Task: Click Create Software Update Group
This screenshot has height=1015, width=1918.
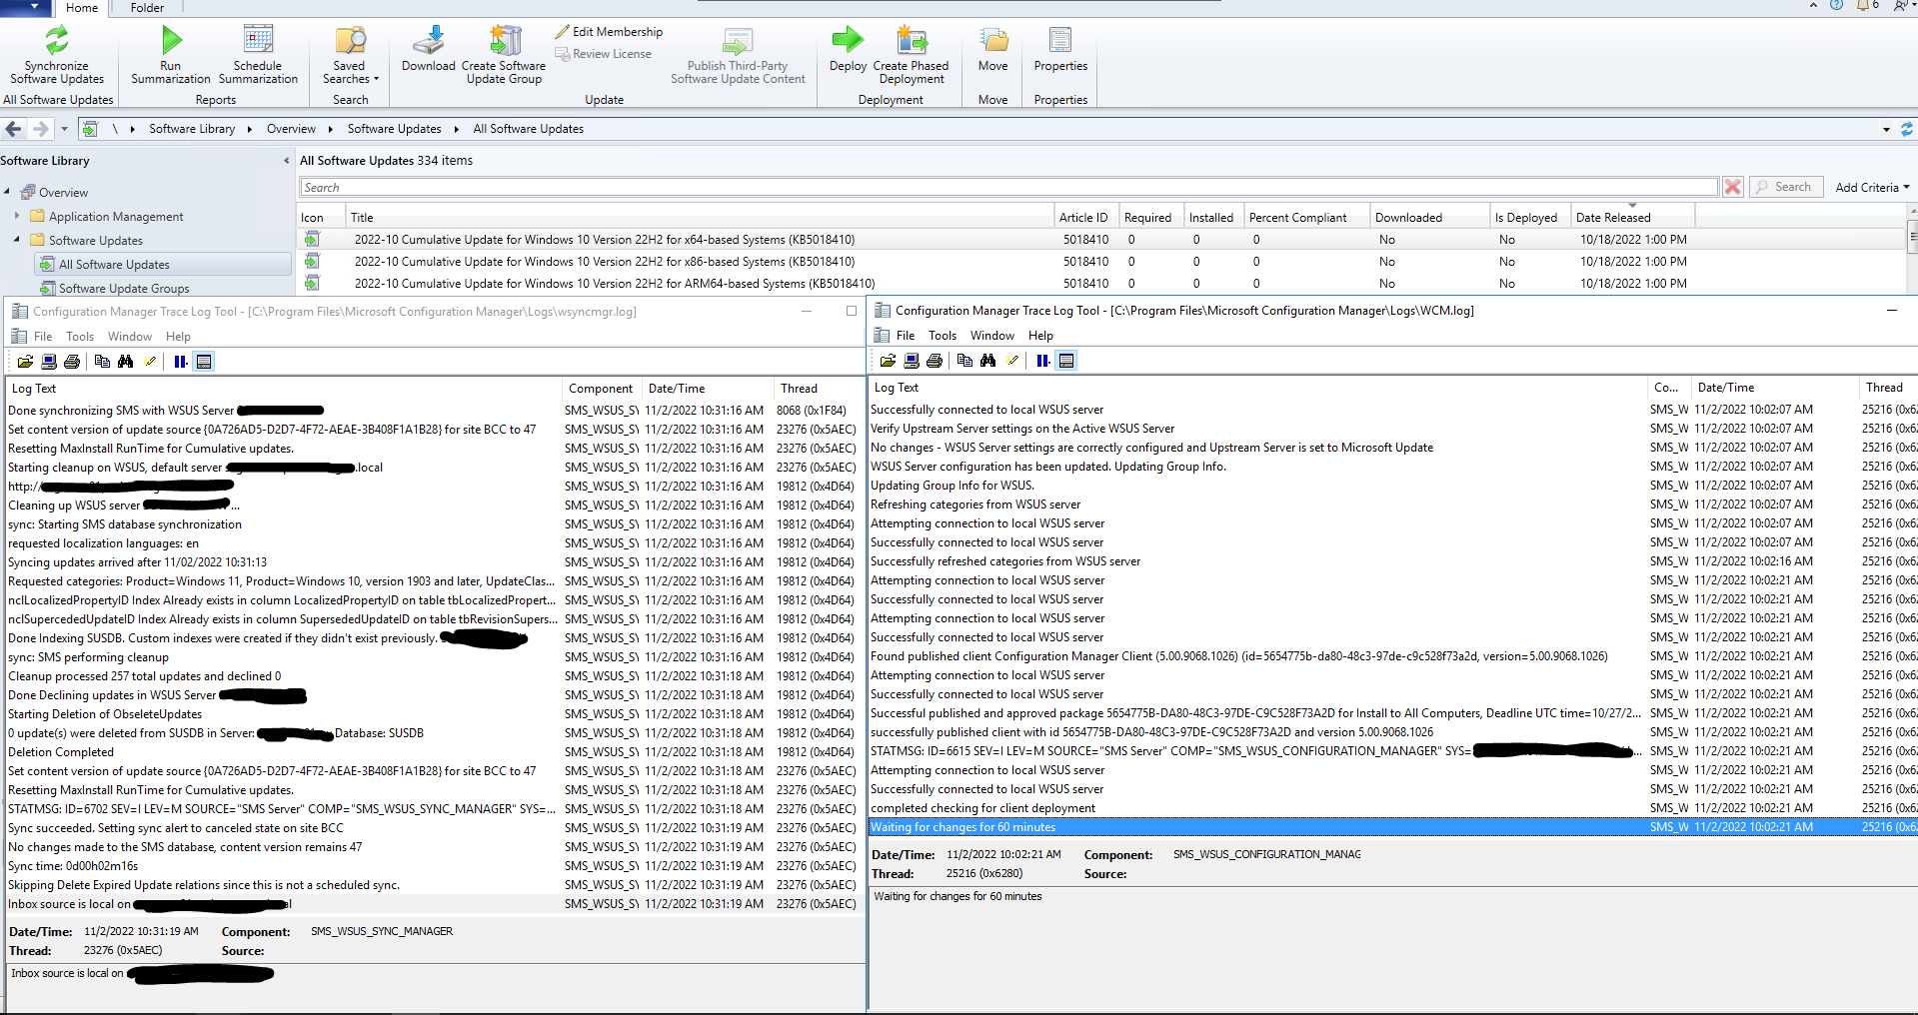Action: 504,55
